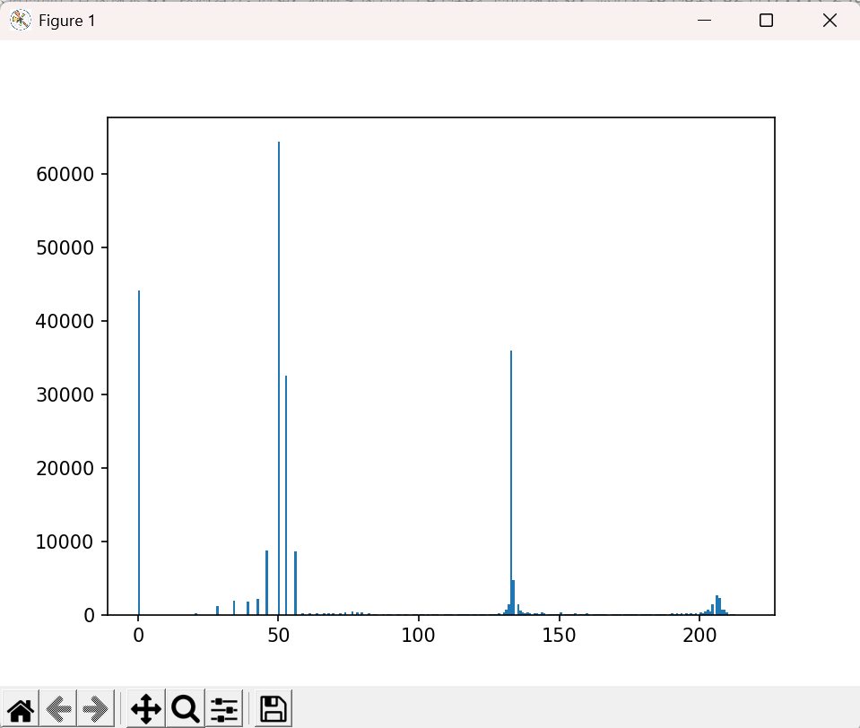Click the histogram bar at x equals 0

[x=139, y=453]
